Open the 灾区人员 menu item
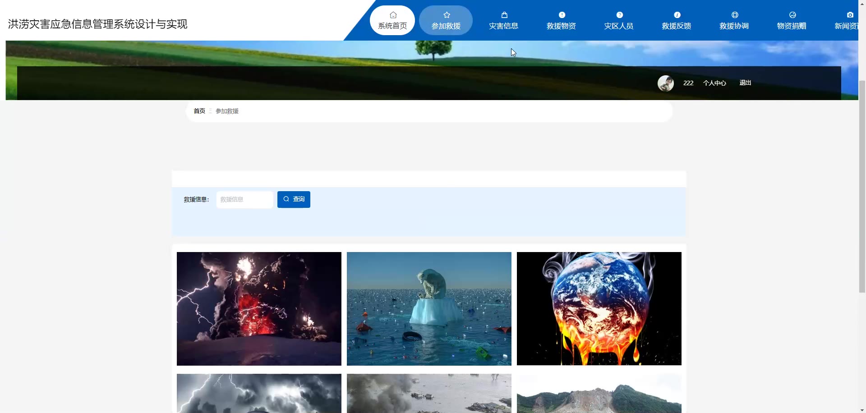 pos(619,20)
